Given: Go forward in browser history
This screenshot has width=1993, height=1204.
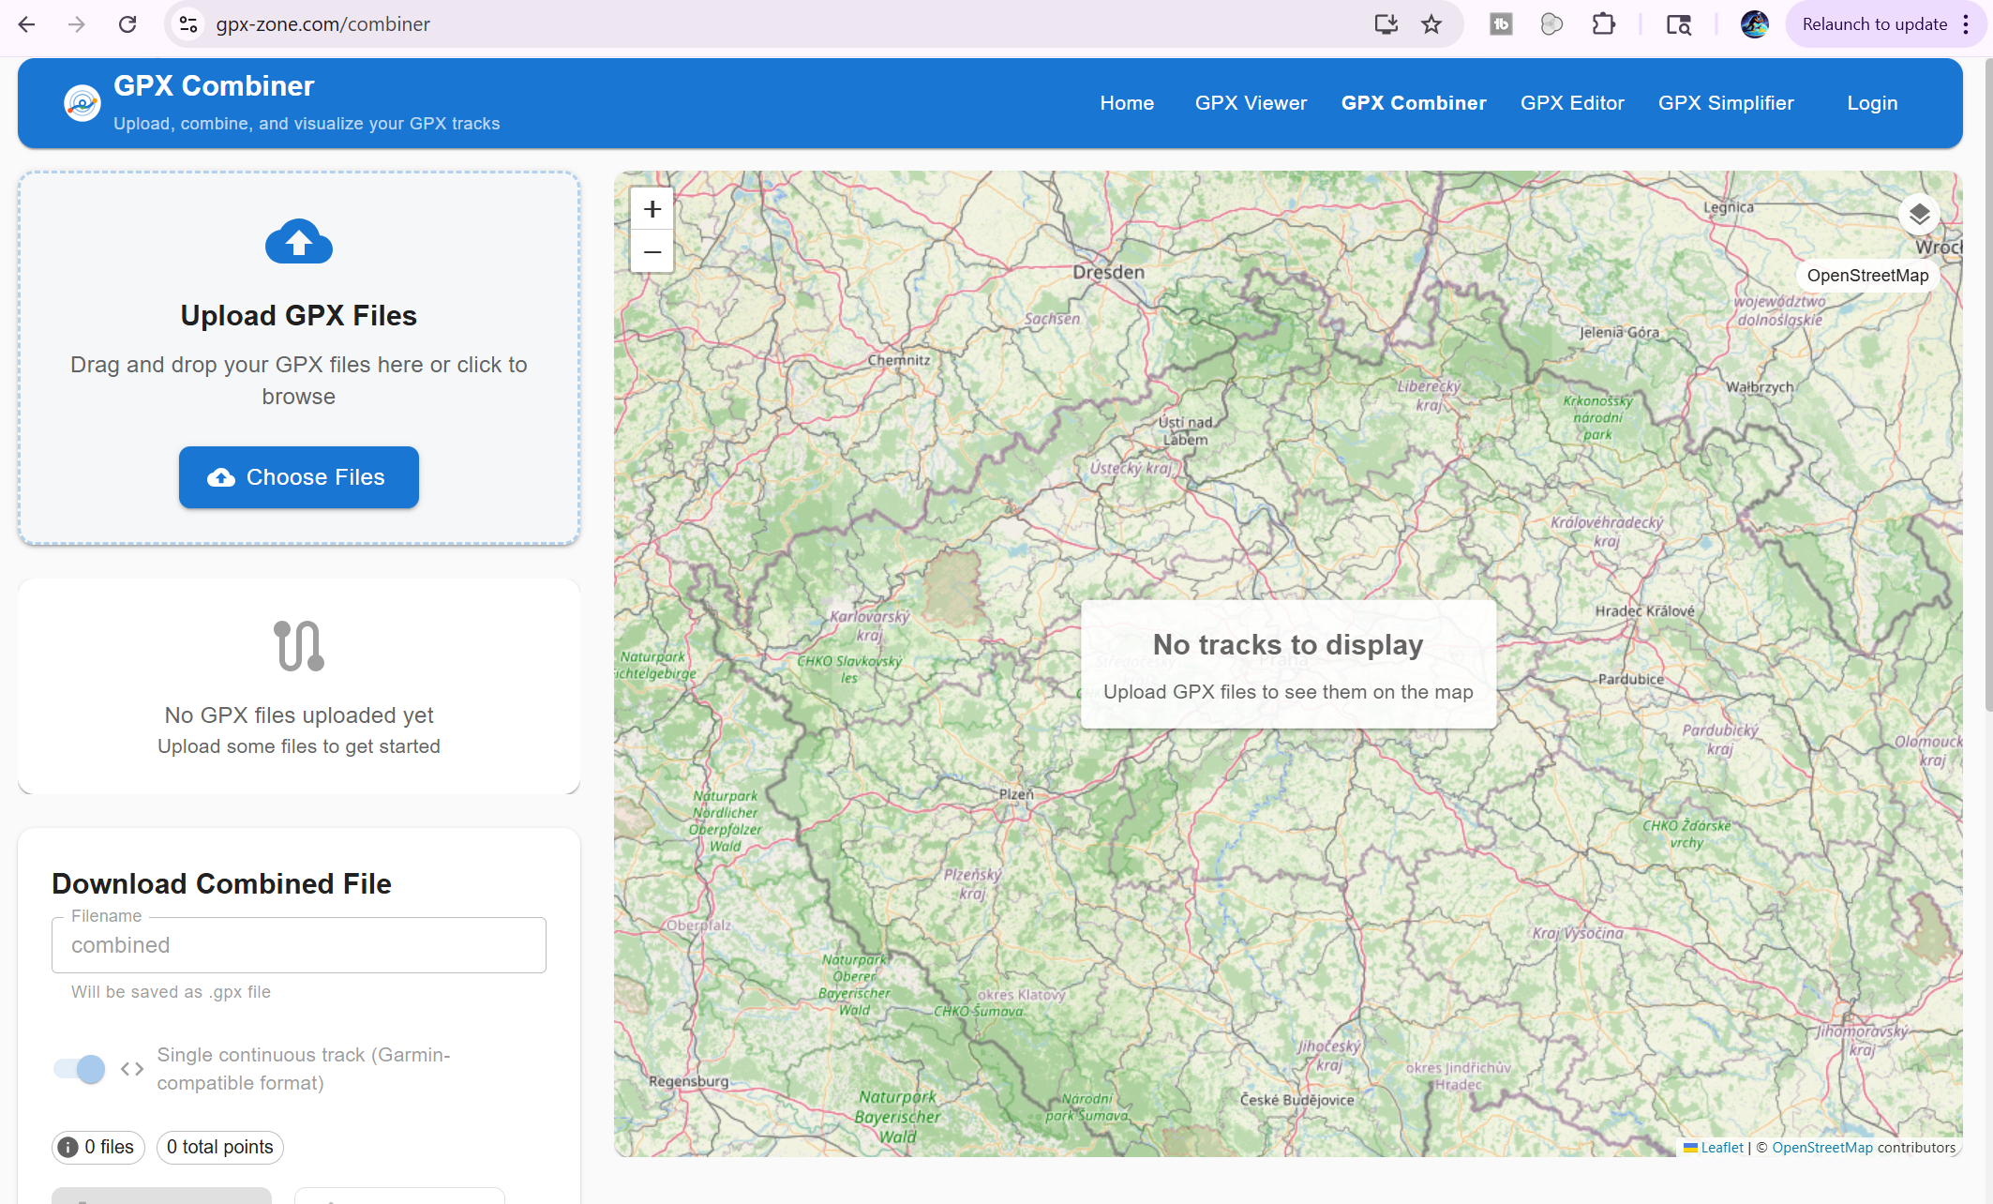Looking at the screenshot, I should click(77, 24).
